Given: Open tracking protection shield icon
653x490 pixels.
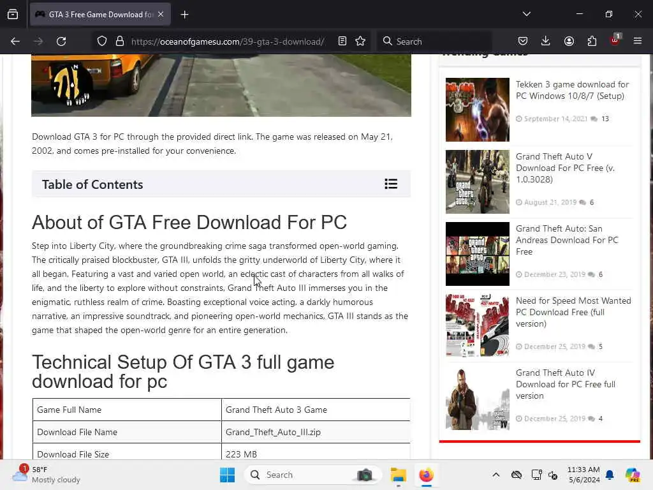Looking at the screenshot, I should point(102,41).
